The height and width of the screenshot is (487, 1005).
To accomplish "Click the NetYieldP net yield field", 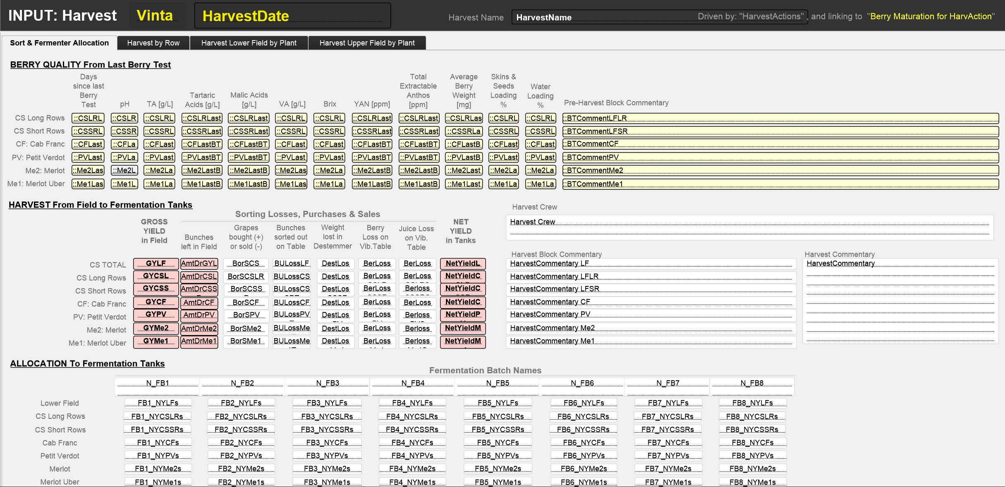I will (x=463, y=315).
